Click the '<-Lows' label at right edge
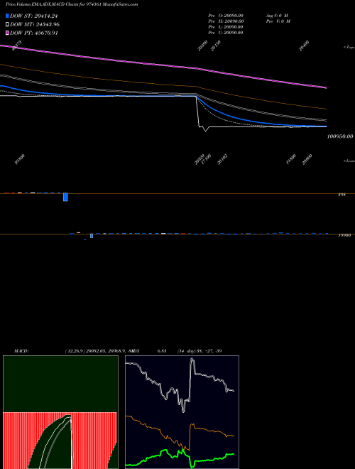355x469 pixels. pos(349,161)
